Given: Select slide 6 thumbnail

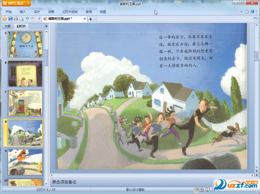Looking at the screenshot, I should [x=25, y=74].
